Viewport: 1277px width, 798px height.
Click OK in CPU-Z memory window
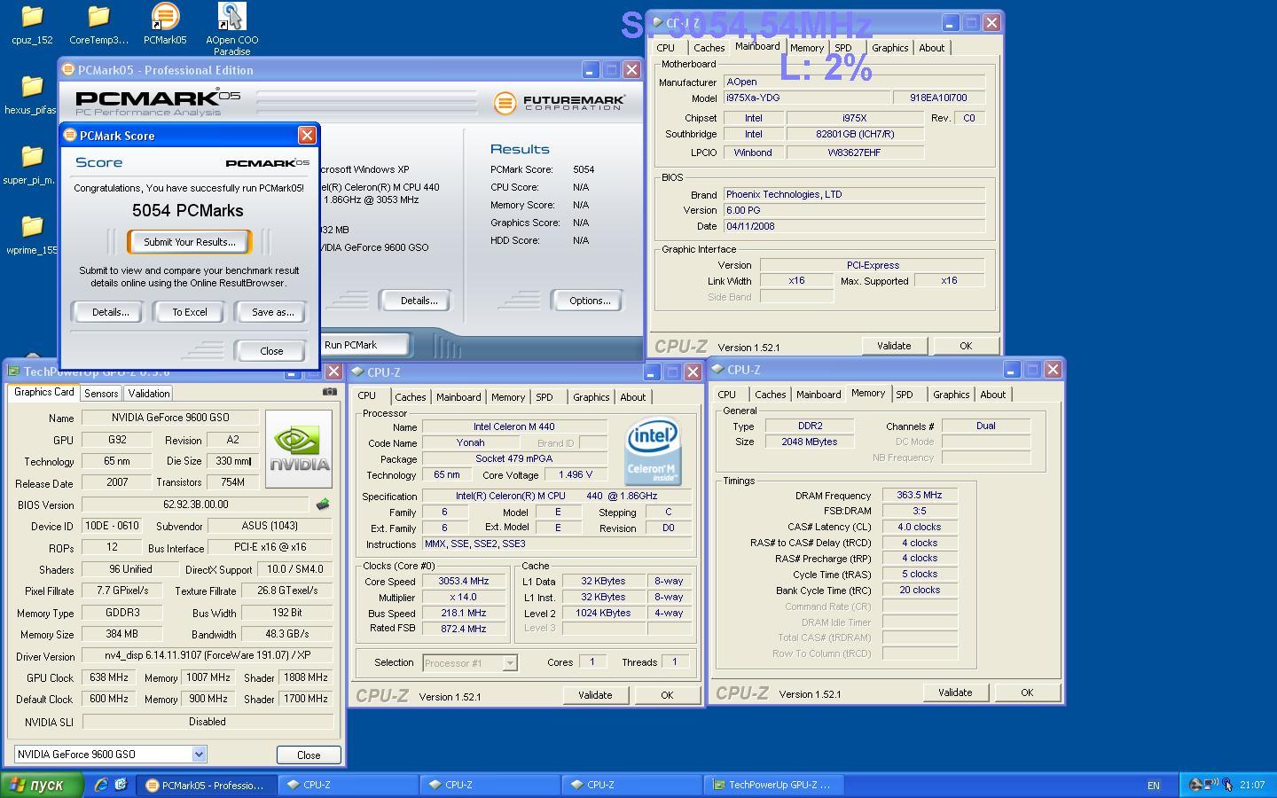1027,692
